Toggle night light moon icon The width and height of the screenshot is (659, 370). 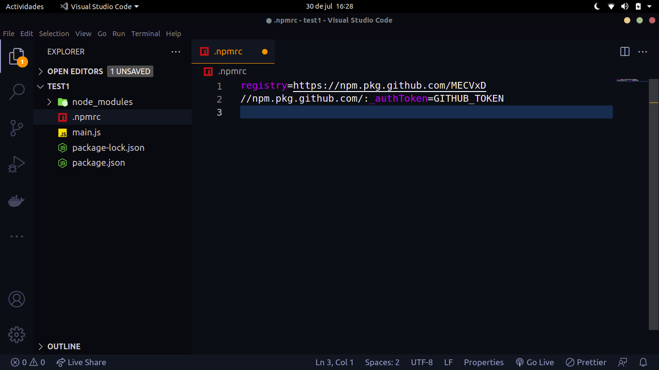pos(597,6)
